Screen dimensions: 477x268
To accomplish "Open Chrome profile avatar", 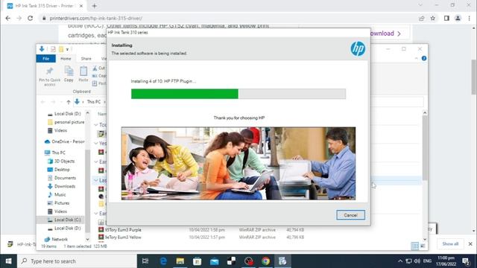I will pos(458,18).
